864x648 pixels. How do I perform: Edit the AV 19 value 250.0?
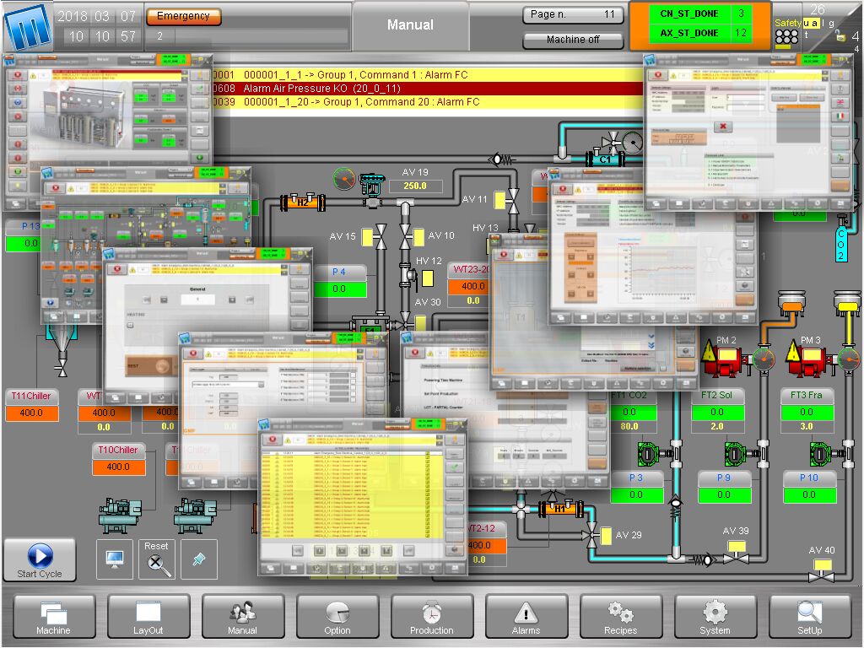(415, 186)
